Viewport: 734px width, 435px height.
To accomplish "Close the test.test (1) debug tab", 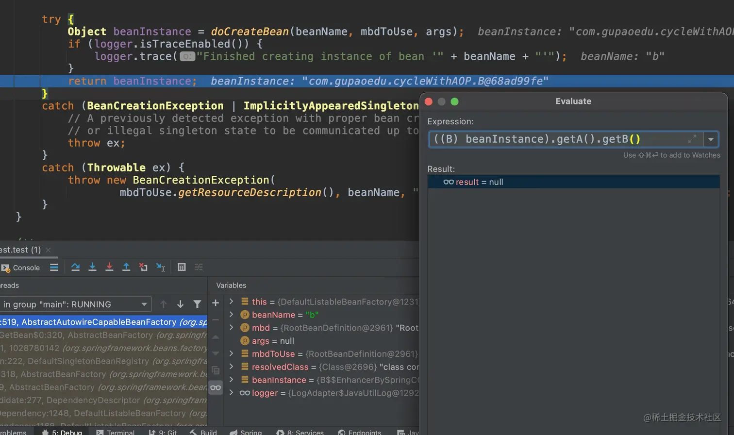I will 48,250.
